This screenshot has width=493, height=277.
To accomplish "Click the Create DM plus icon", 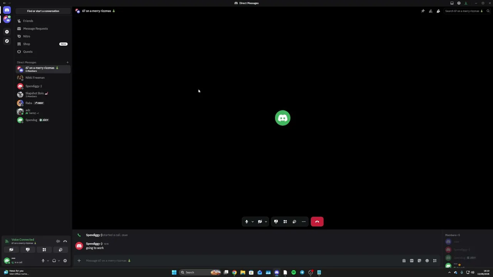I will click(67, 62).
